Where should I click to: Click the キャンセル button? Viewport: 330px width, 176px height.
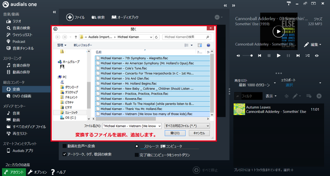click(x=198, y=133)
